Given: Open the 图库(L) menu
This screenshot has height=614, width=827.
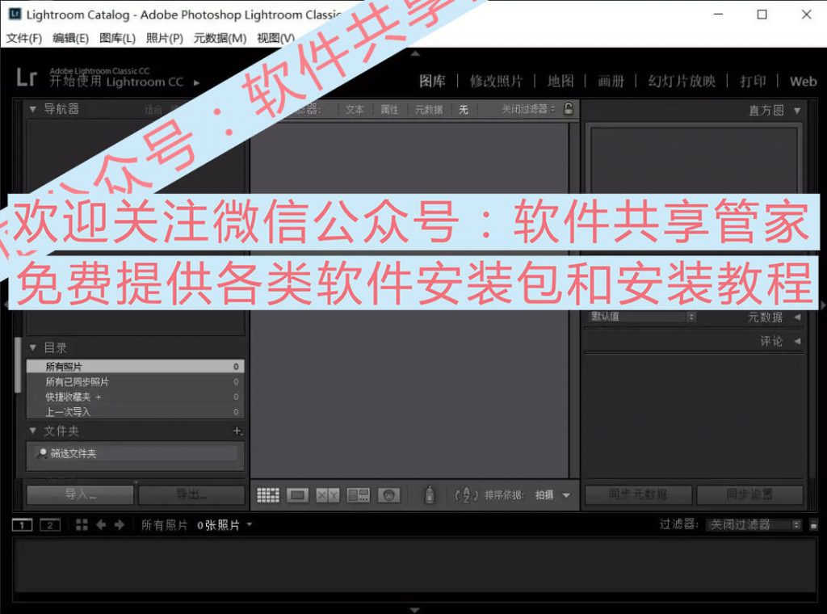Looking at the screenshot, I should tap(118, 38).
